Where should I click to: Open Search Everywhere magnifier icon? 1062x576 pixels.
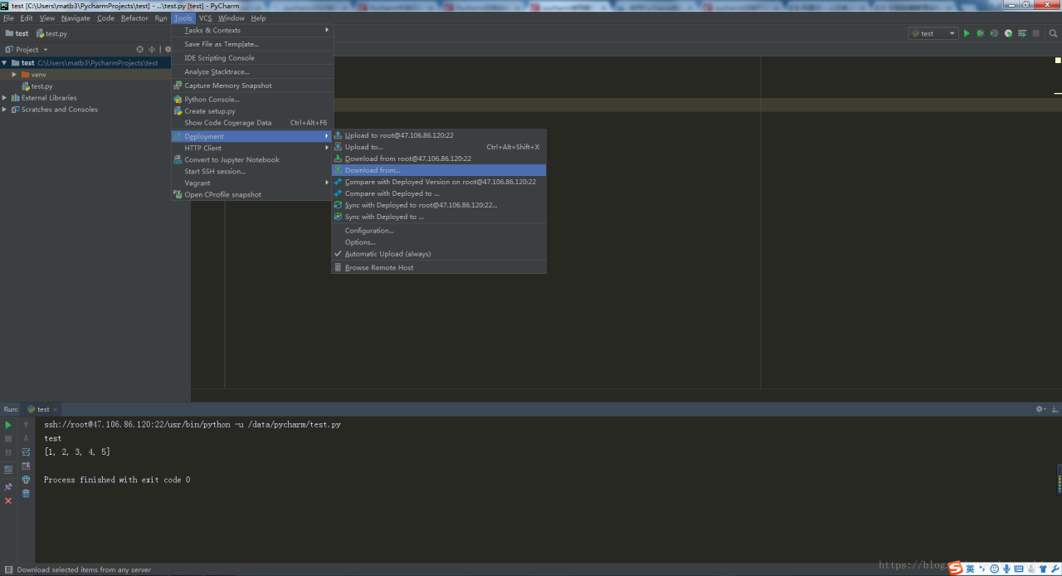(1054, 33)
